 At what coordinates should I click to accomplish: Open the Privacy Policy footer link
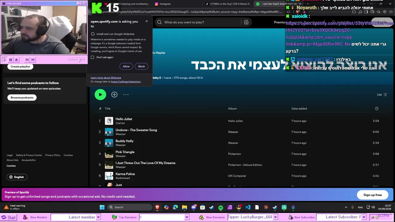coord(53,155)
